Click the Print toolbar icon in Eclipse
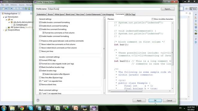 coord(21,9)
